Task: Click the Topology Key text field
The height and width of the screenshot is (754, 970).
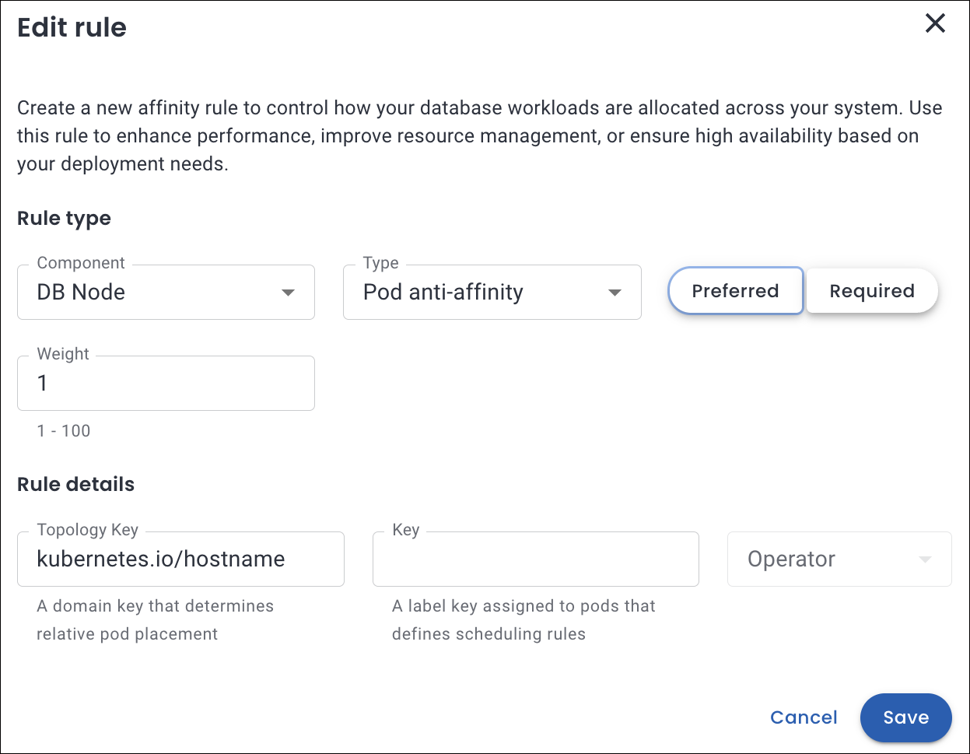Action: pyautogui.click(x=180, y=559)
